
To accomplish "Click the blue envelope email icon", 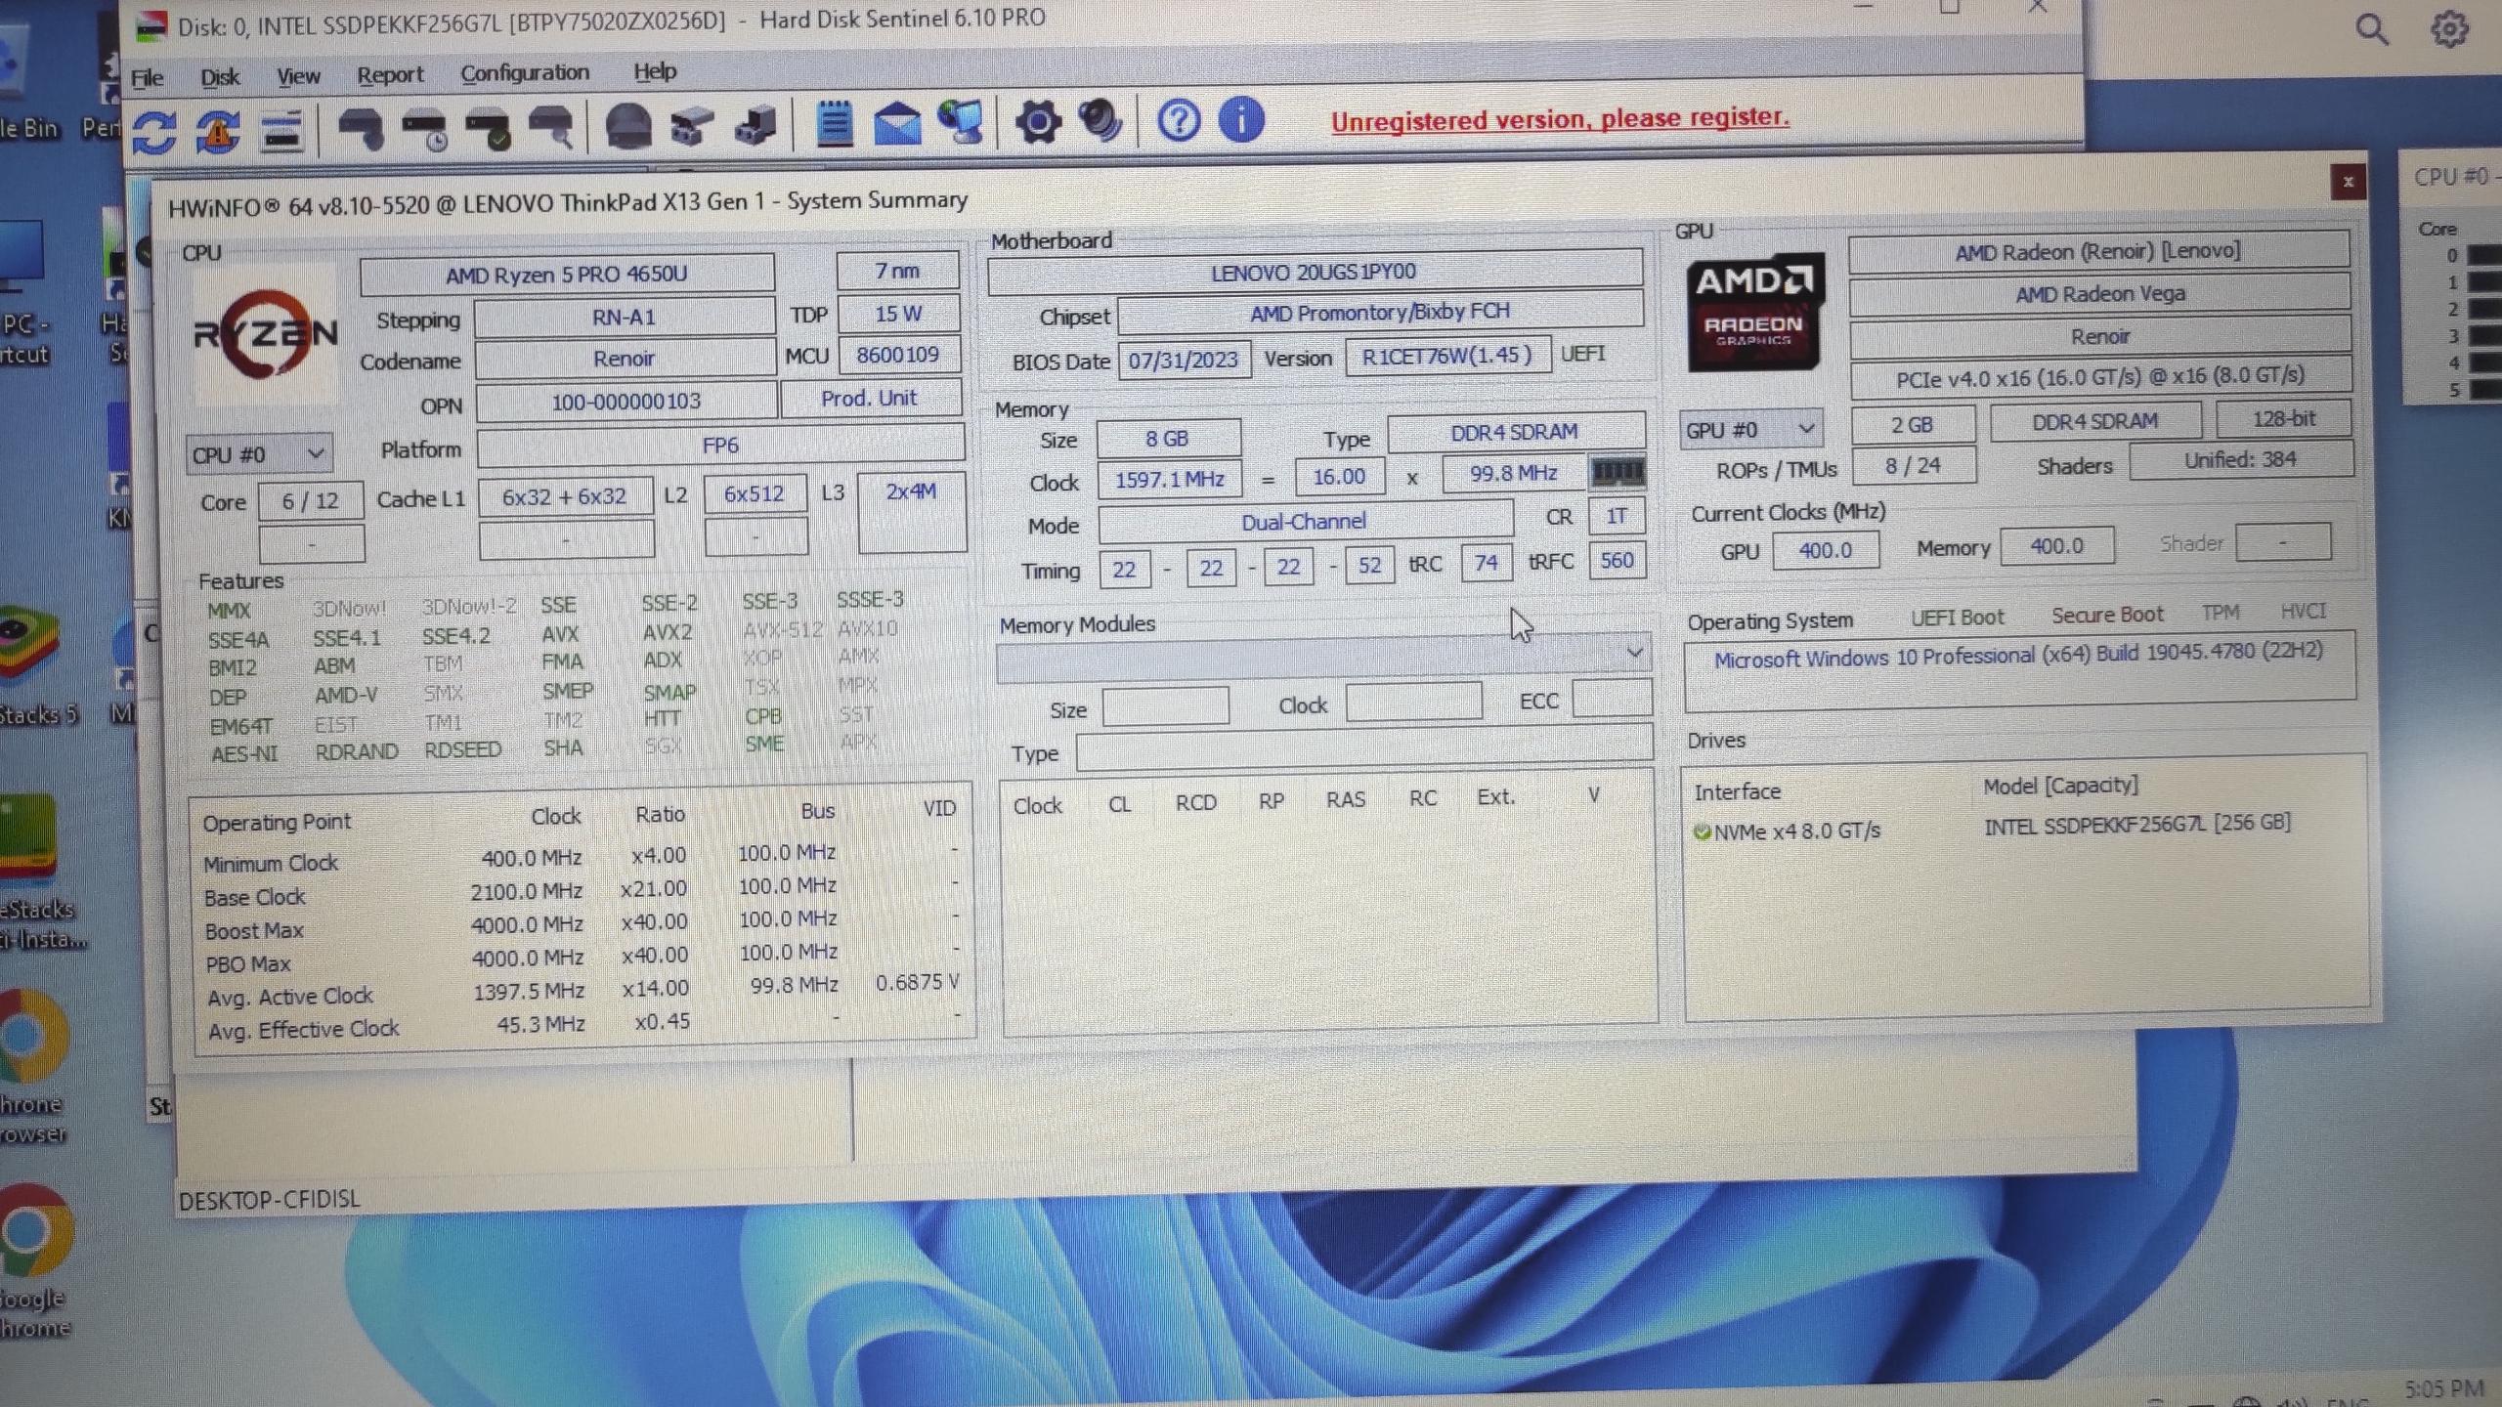I will [x=896, y=124].
